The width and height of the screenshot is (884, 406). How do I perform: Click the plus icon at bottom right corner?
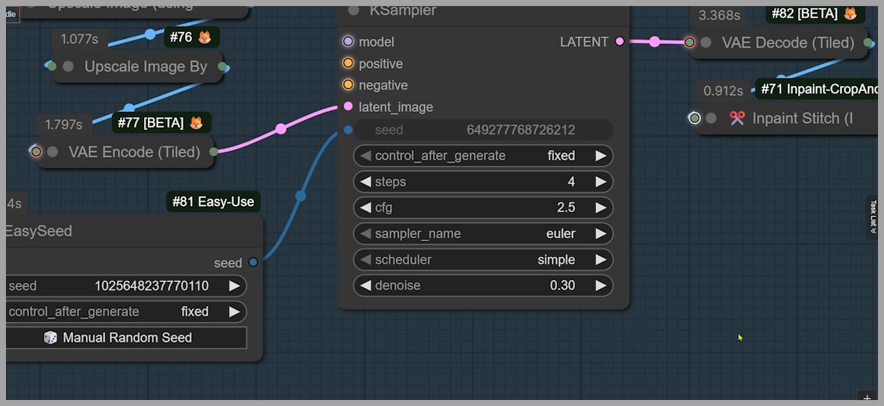[x=866, y=397]
